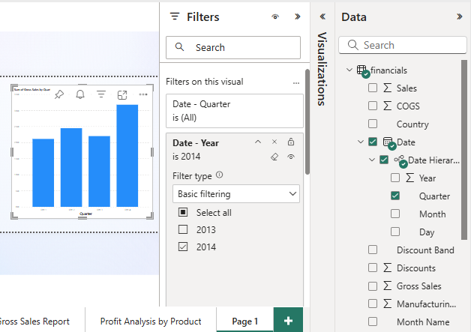Open the Date - Quarter filter card
The image size is (471, 332).
pos(235,111)
